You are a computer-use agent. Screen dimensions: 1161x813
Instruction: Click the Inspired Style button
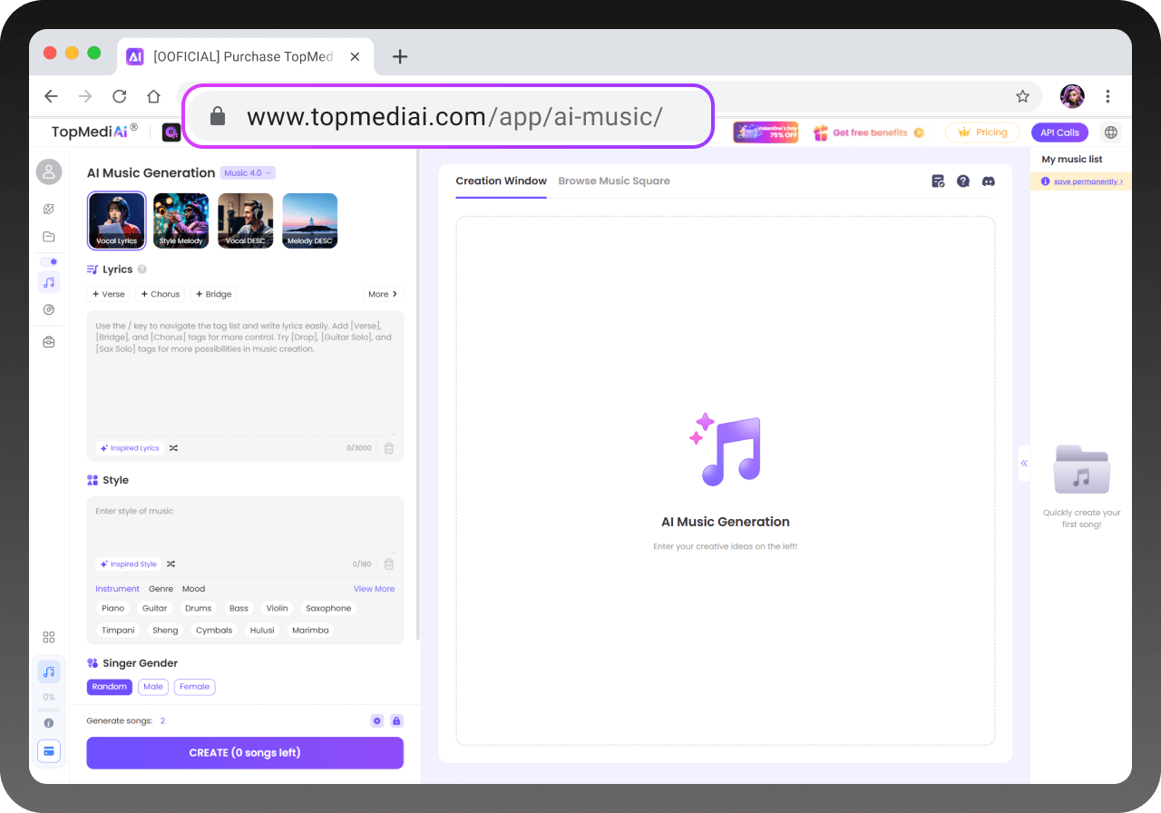[x=129, y=564]
